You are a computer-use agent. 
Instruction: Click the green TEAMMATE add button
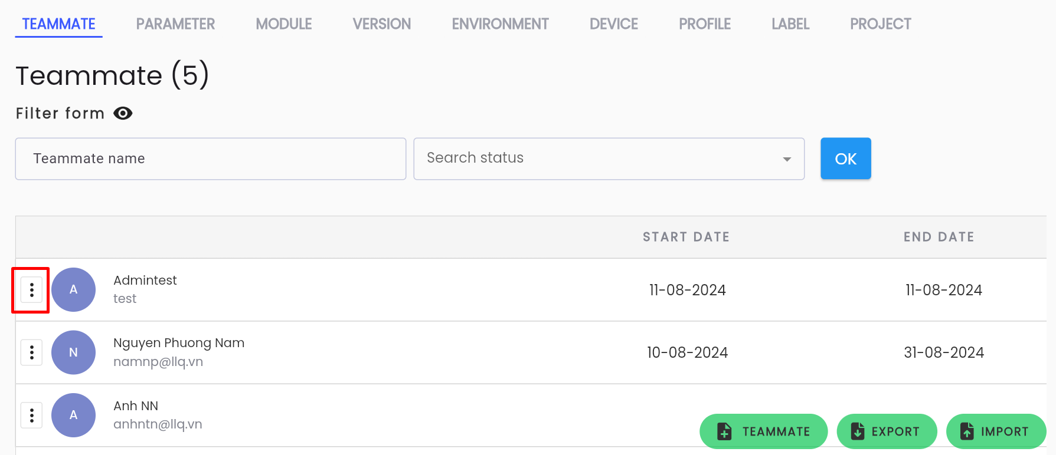tap(763, 431)
